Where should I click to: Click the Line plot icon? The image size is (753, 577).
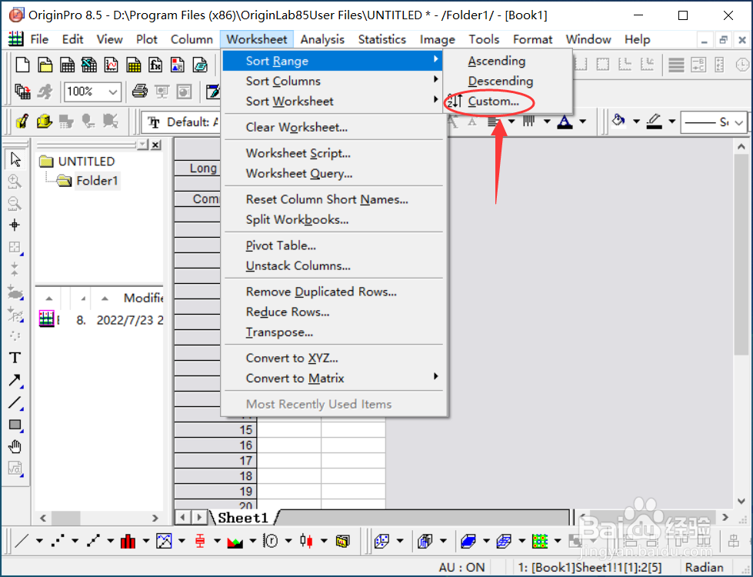click(x=22, y=541)
